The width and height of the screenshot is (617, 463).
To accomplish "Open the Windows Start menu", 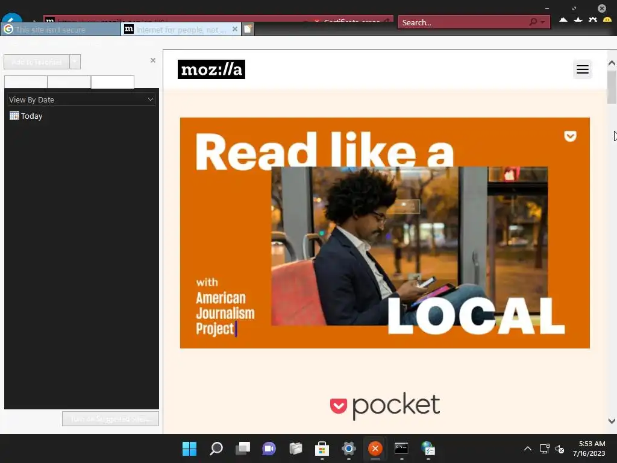I will (x=189, y=449).
